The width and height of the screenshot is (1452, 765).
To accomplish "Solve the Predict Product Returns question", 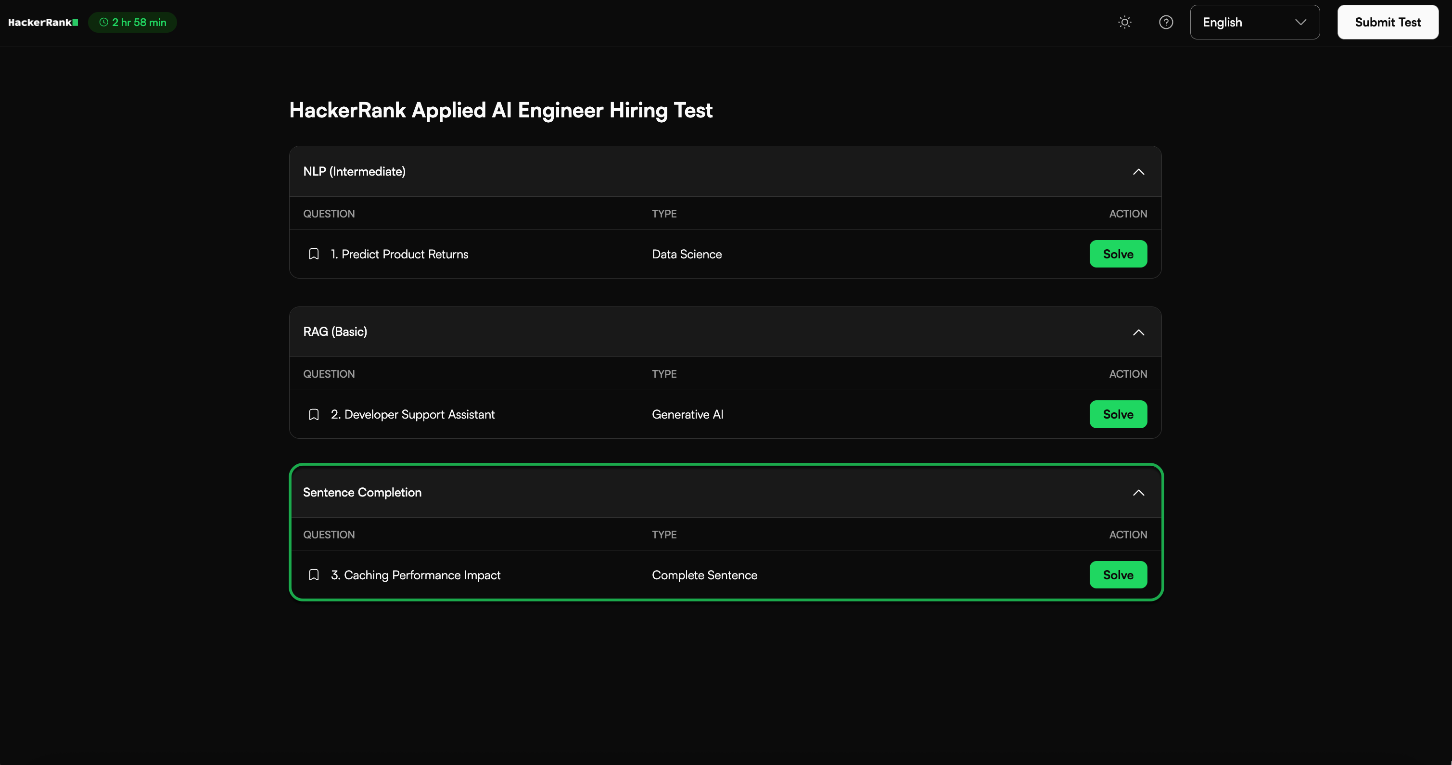I will [x=1118, y=254].
